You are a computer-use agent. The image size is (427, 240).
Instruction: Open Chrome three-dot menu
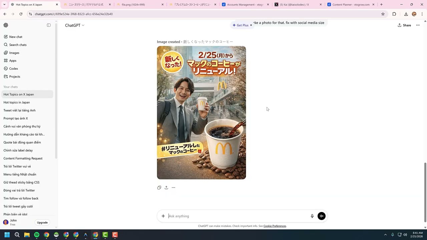point(422,14)
